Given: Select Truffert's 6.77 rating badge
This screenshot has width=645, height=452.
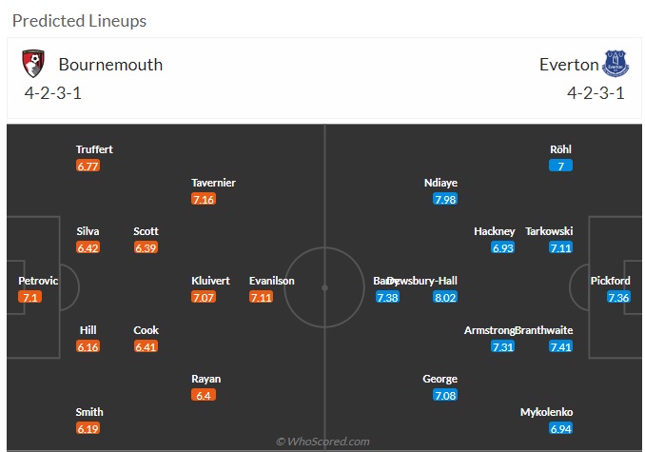Looking at the screenshot, I should [x=88, y=166].
